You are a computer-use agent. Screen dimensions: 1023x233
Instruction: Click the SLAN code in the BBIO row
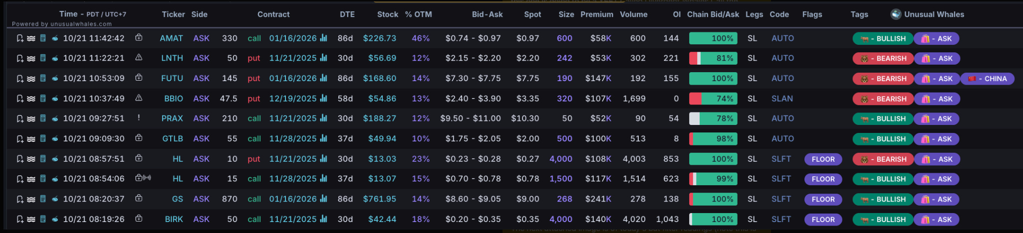782,99
